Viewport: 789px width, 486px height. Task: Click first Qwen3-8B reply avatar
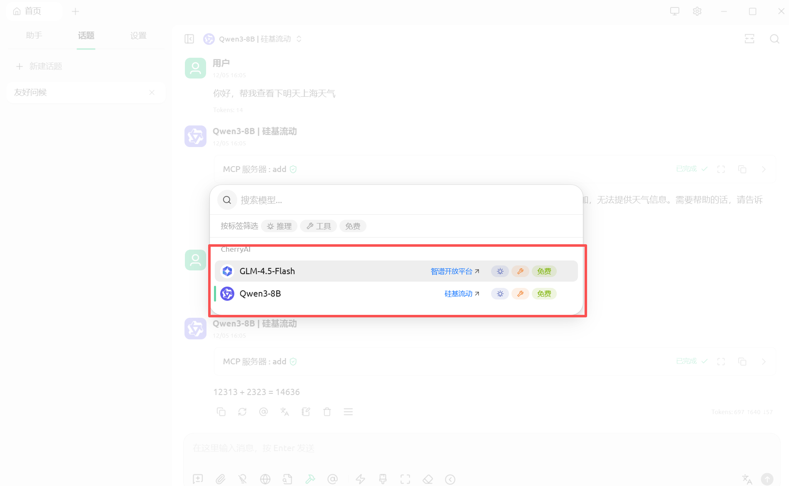[x=195, y=136]
